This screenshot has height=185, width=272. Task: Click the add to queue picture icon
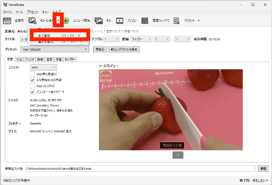[32, 21]
